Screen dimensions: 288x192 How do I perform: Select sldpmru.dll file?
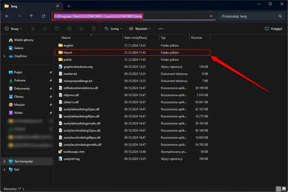point(132,95)
